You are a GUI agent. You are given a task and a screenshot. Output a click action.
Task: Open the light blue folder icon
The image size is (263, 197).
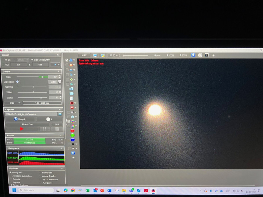[x=71, y=94]
